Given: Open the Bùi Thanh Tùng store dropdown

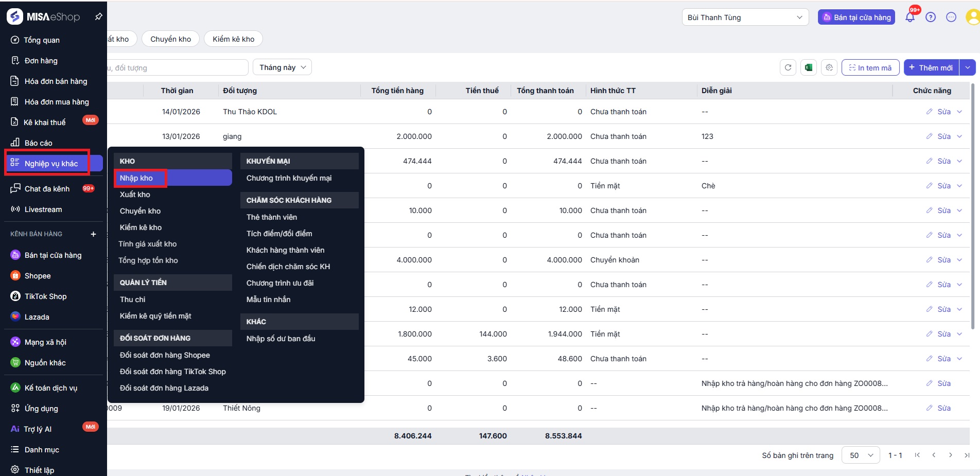Looking at the screenshot, I should [x=745, y=17].
